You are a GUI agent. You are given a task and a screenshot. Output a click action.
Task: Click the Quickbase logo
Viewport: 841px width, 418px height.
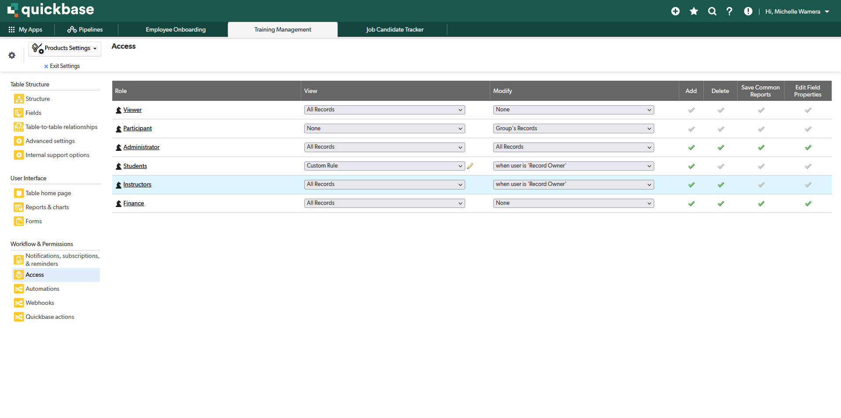pos(50,10)
